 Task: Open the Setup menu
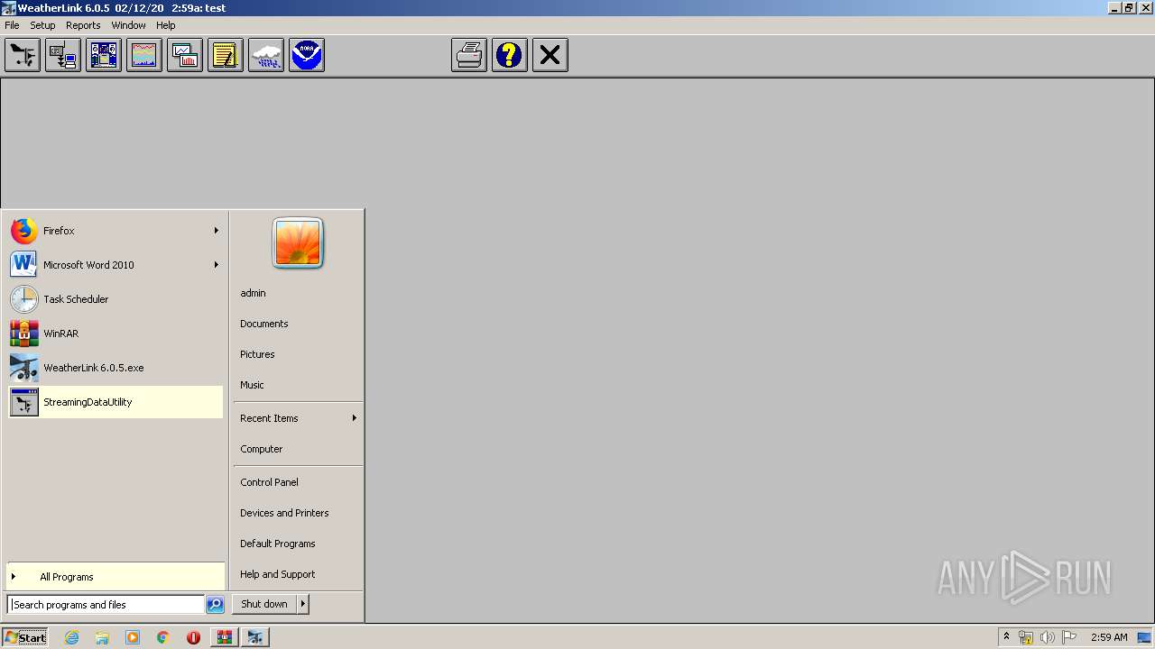coord(42,25)
